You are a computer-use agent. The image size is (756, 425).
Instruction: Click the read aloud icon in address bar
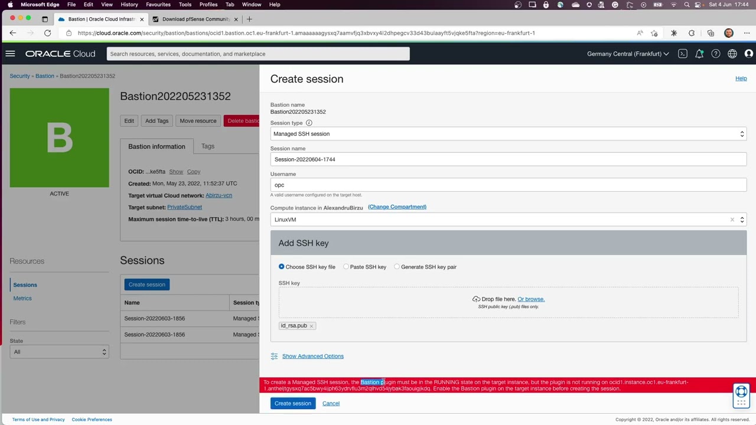click(640, 33)
